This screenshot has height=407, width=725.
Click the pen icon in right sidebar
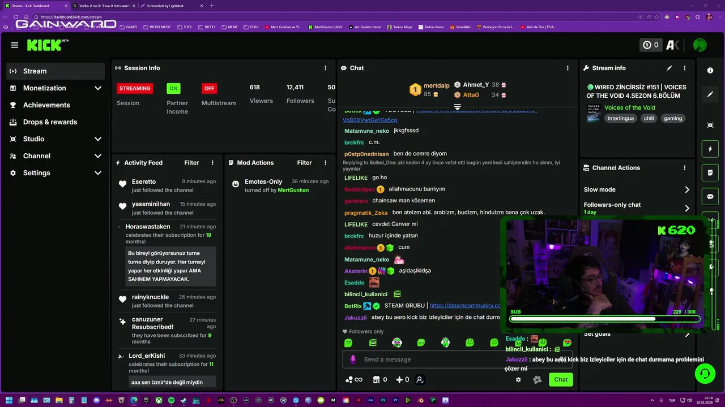(x=710, y=94)
